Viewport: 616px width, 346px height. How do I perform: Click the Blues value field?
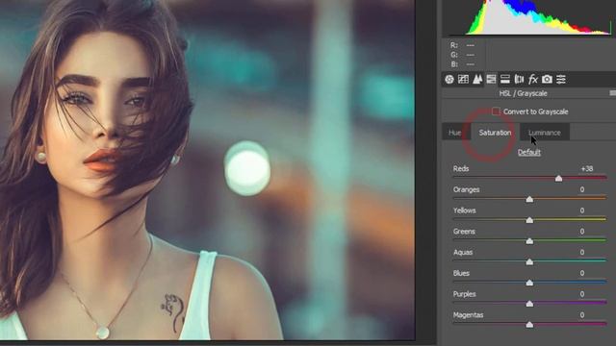582,273
